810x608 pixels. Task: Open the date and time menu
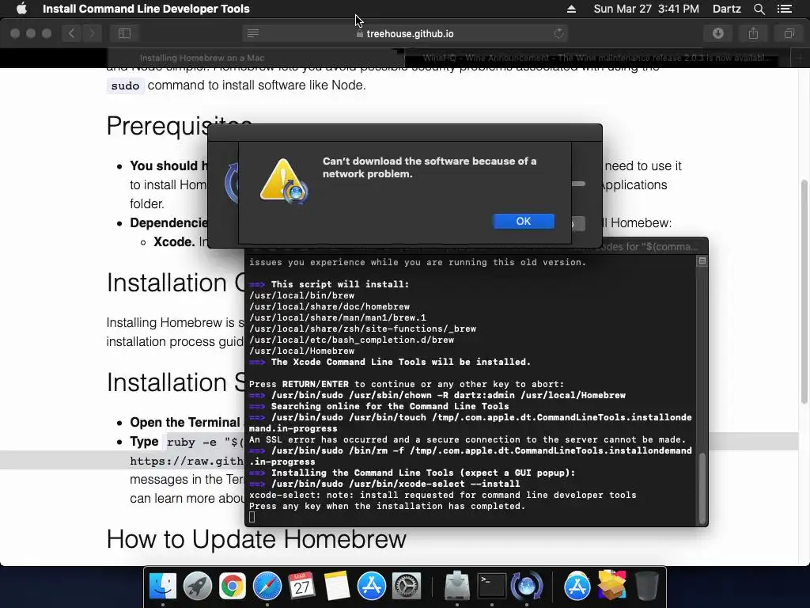coord(646,9)
